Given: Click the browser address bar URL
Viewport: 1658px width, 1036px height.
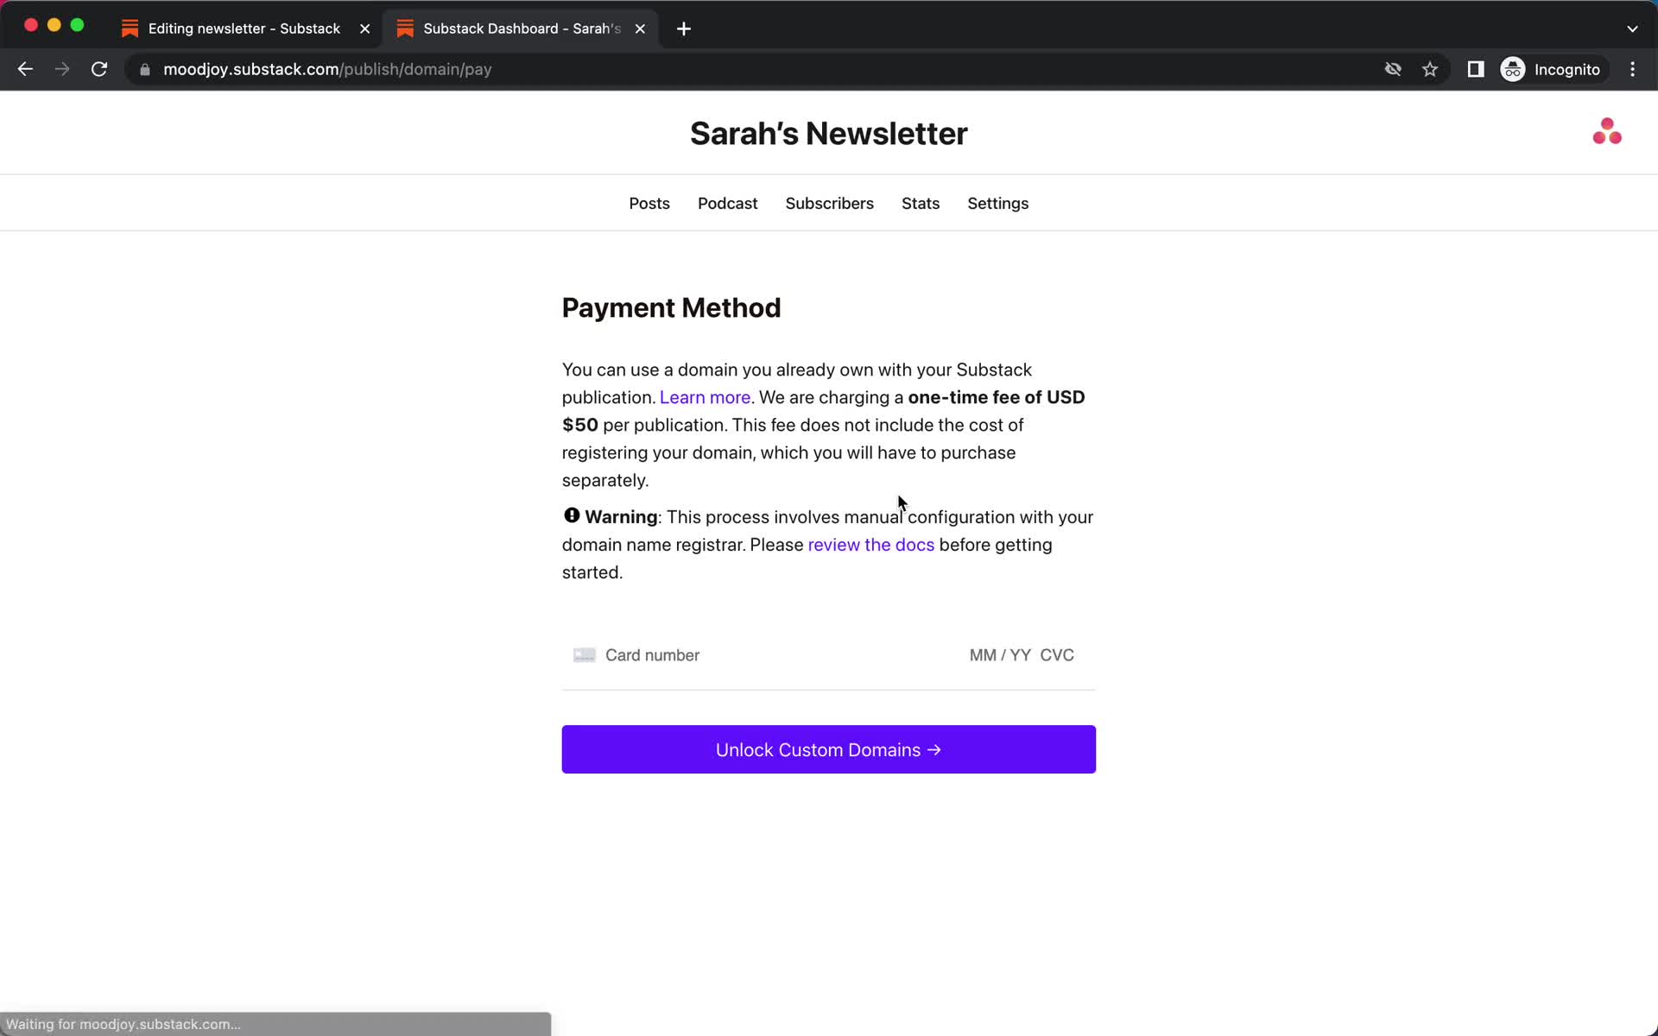Looking at the screenshot, I should [330, 69].
